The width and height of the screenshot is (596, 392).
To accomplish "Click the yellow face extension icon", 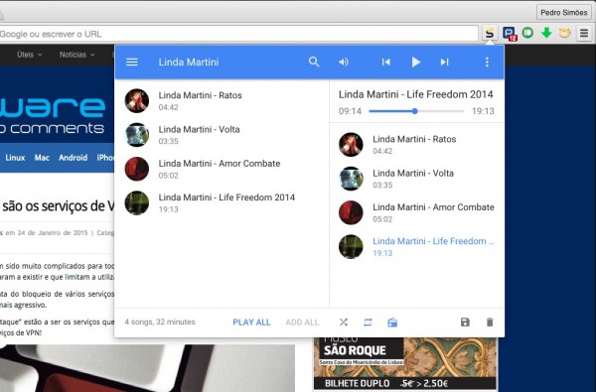I will (x=565, y=33).
